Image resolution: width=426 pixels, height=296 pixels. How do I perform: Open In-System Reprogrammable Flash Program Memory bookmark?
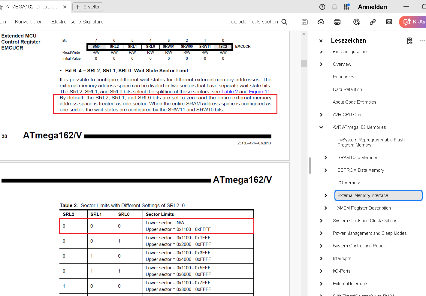pyautogui.click(x=371, y=142)
